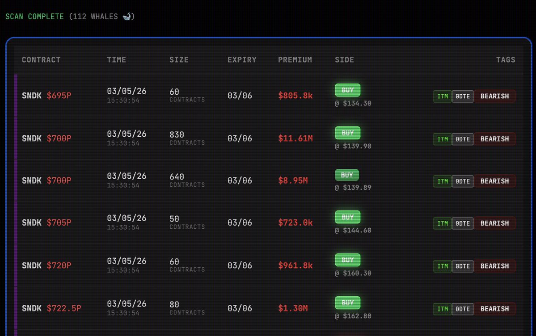Viewport: 536px width, 336px height.
Task: Click the EXPIRY column header
Action: click(x=242, y=60)
